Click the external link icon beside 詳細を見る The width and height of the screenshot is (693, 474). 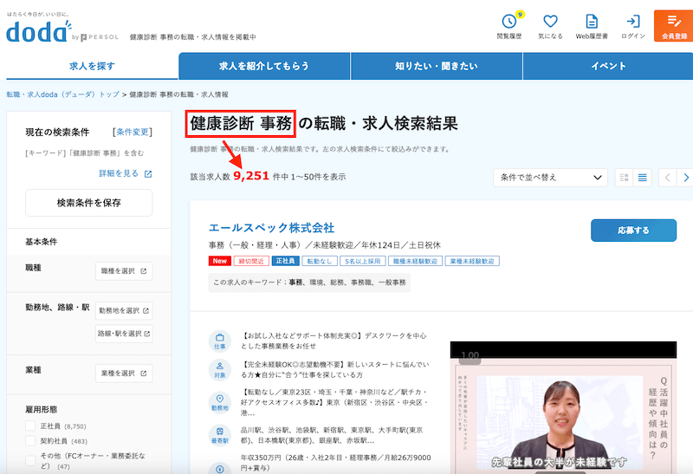(x=148, y=174)
